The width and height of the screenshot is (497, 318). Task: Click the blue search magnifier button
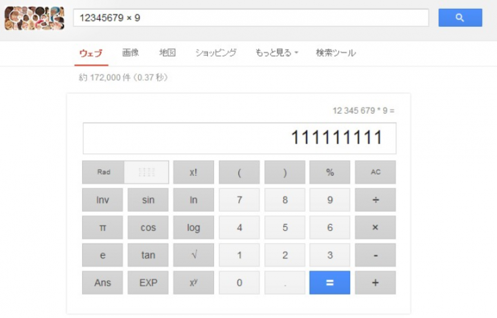coord(460,18)
